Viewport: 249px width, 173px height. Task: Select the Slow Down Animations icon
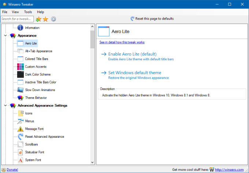(21, 90)
